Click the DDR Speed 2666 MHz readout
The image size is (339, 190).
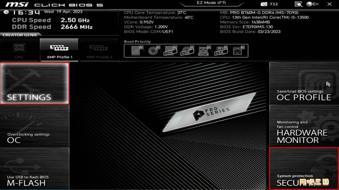pyautogui.click(x=52, y=27)
